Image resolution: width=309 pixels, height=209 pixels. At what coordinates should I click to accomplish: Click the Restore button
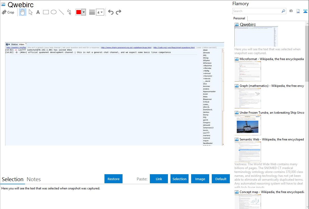[x=113, y=179]
